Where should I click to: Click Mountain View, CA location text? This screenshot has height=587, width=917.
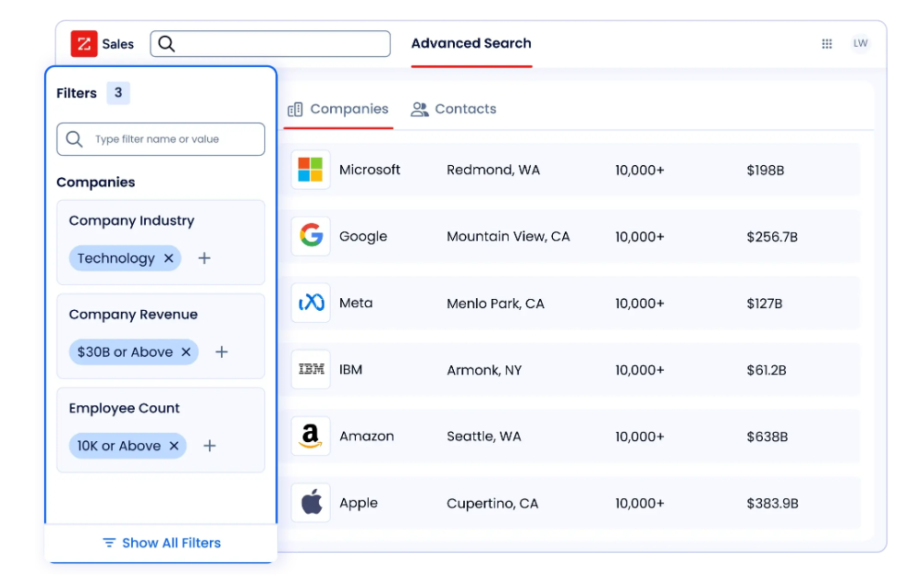tap(508, 237)
